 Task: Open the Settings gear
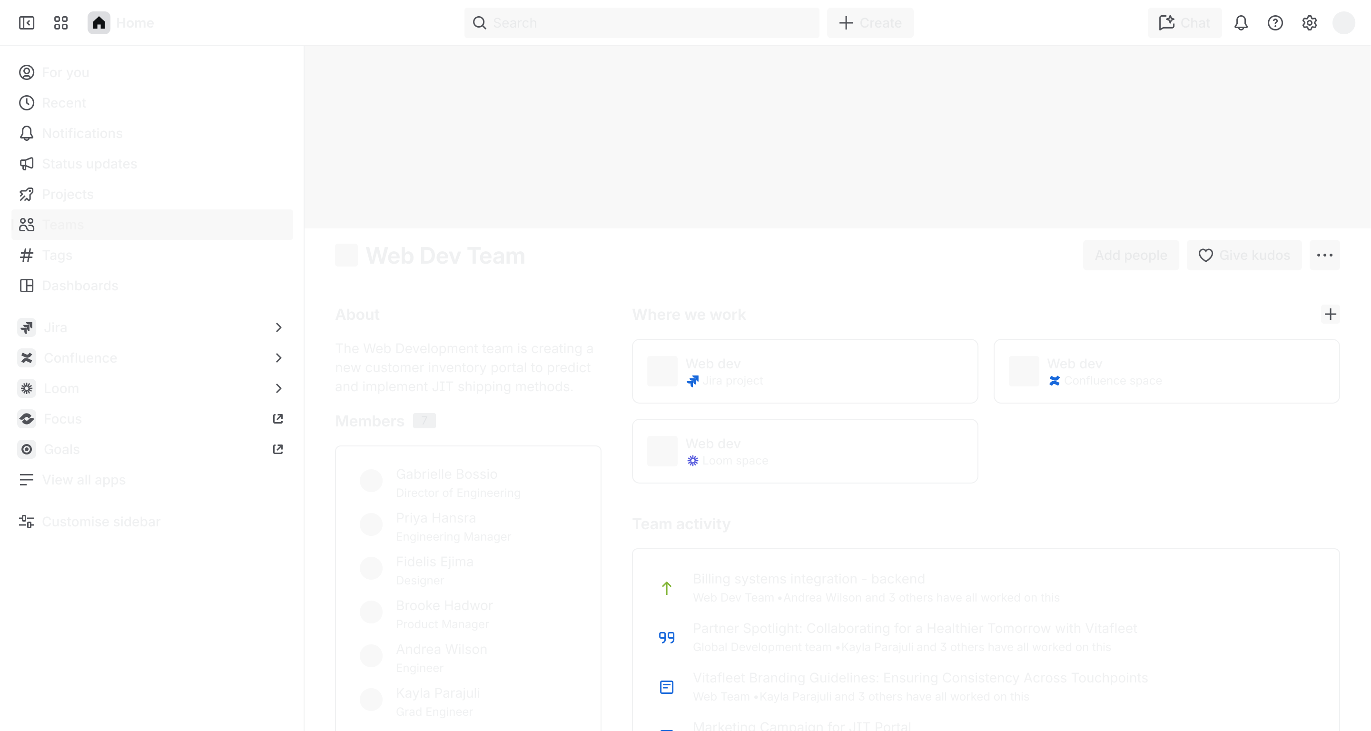1309,23
